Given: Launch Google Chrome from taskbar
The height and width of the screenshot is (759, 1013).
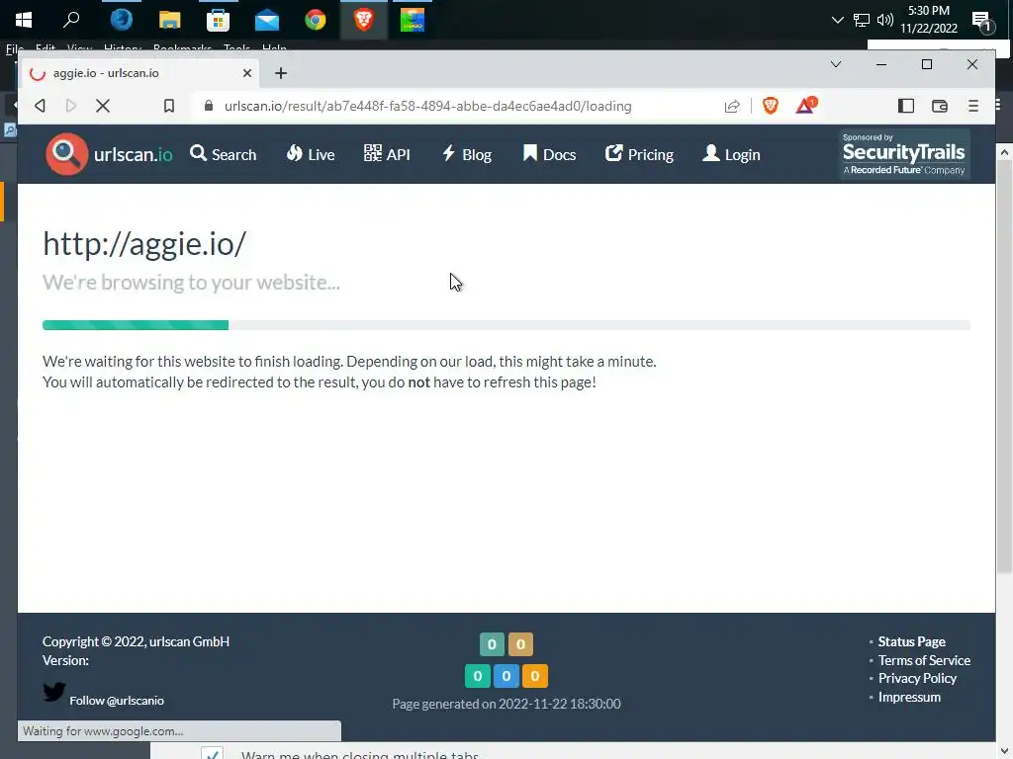Looking at the screenshot, I should 316,20.
